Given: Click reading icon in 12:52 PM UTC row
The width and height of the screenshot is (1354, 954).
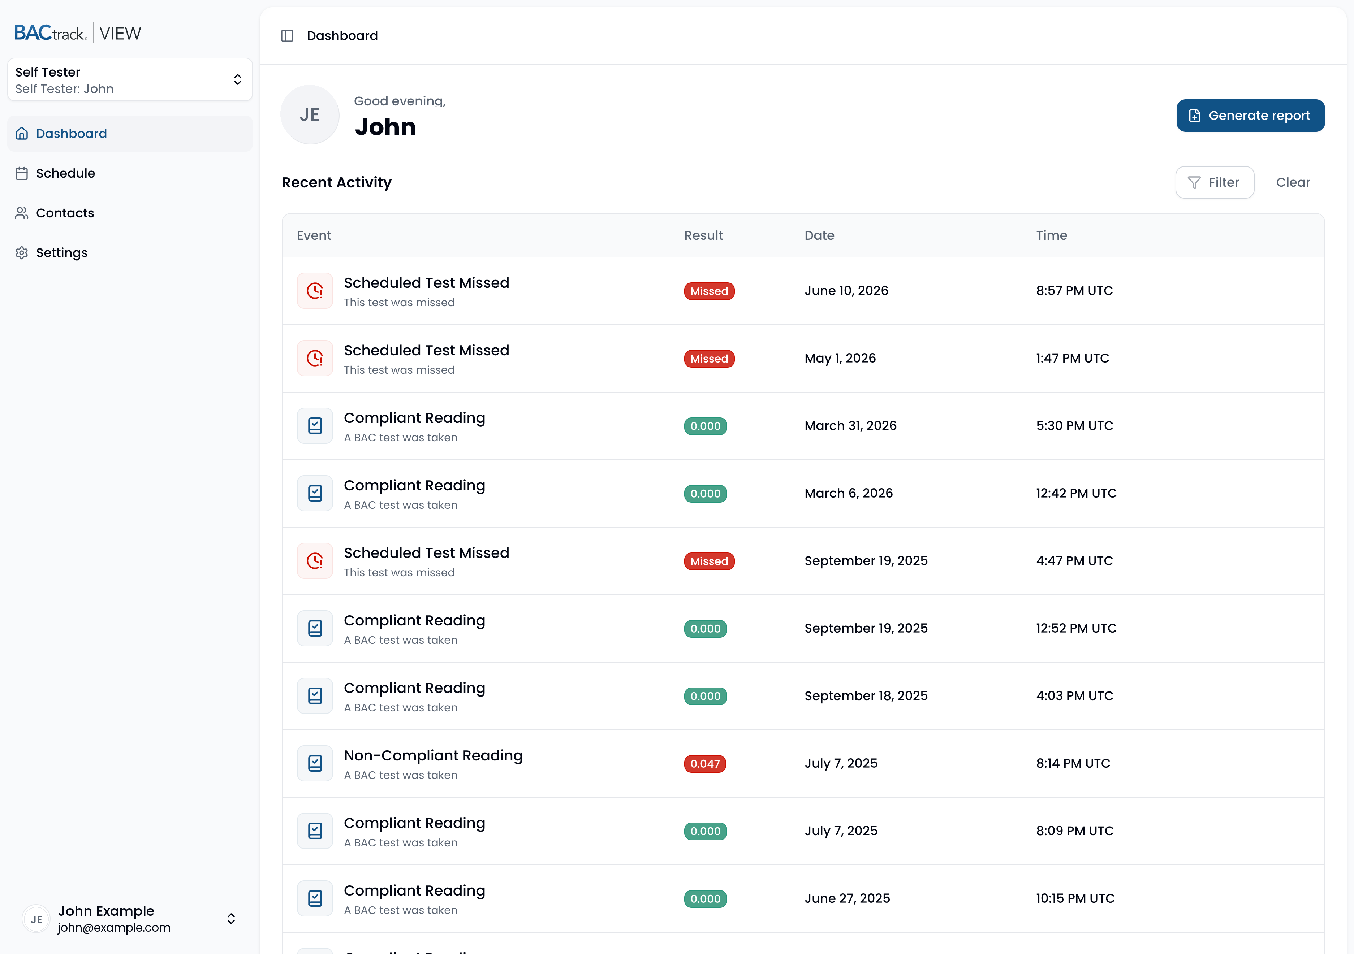Looking at the screenshot, I should click(x=315, y=628).
